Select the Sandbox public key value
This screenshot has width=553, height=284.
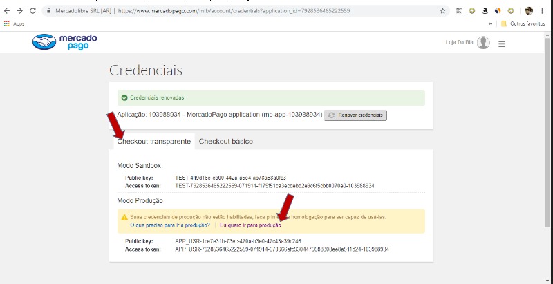point(231,178)
